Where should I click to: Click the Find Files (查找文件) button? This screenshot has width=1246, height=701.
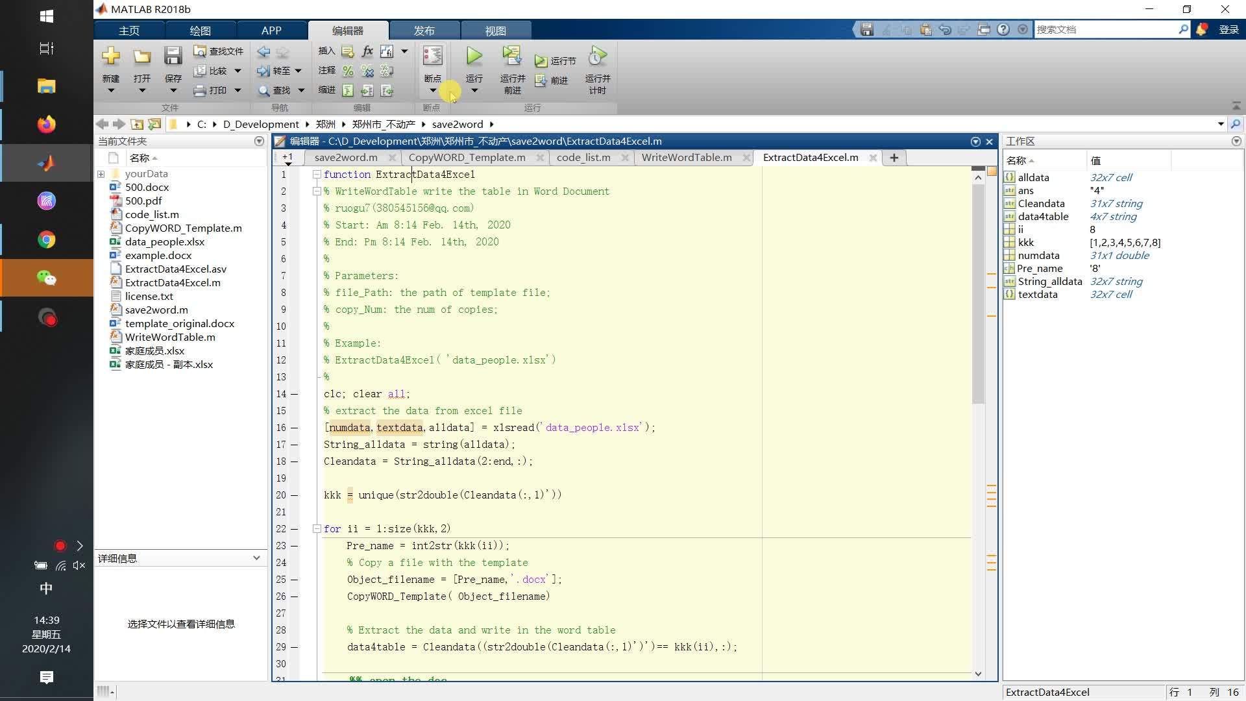tap(219, 51)
